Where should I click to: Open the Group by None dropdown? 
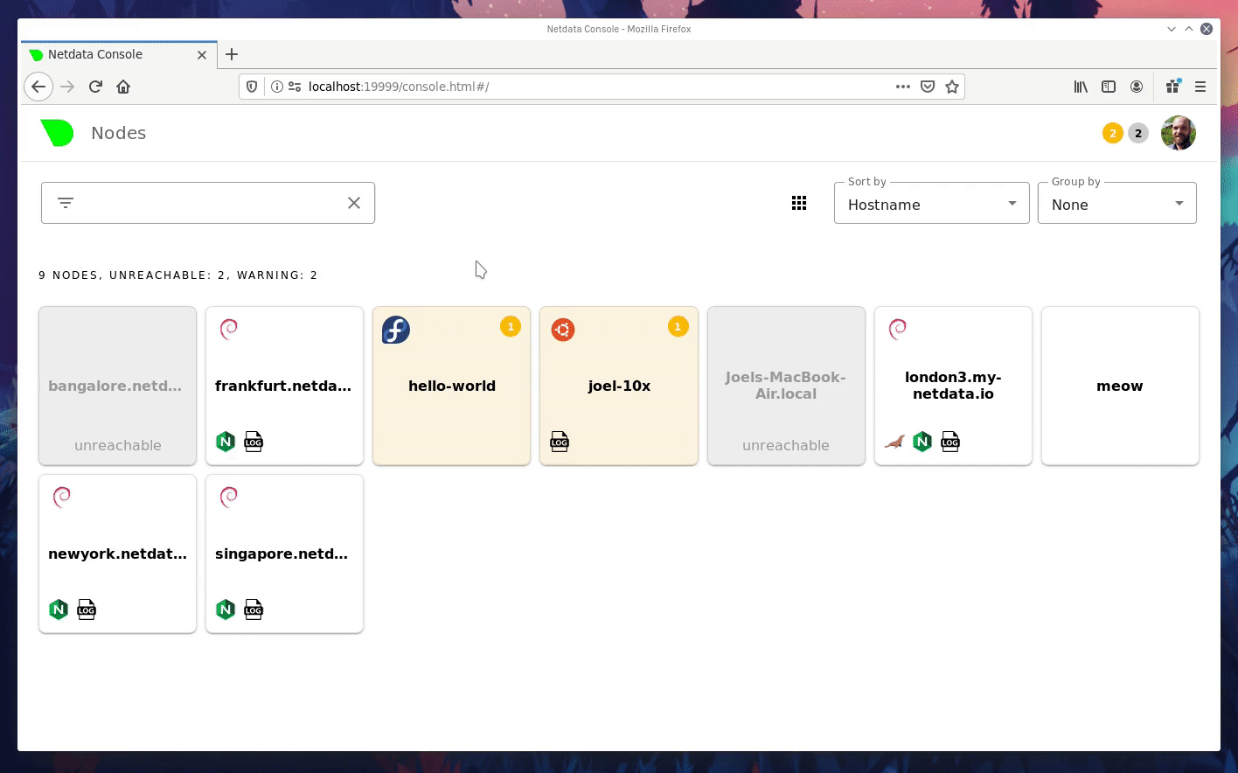[x=1116, y=204]
